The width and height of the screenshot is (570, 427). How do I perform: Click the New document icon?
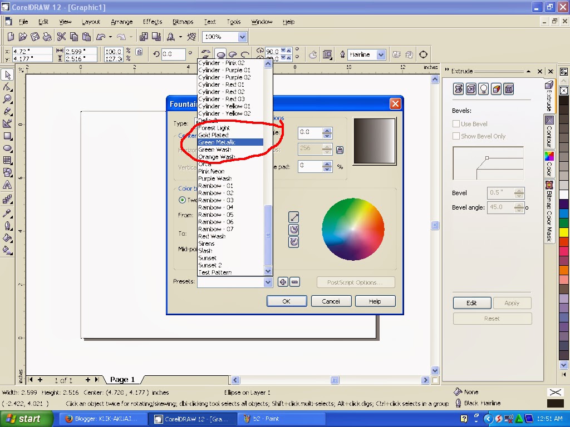[11, 37]
